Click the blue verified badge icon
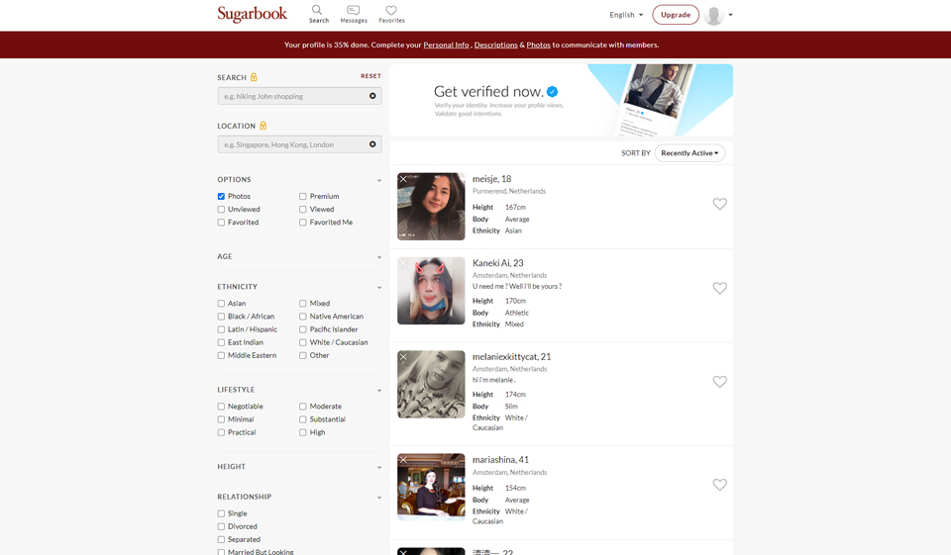The width and height of the screenshot is (951, 555). point(552,91)
